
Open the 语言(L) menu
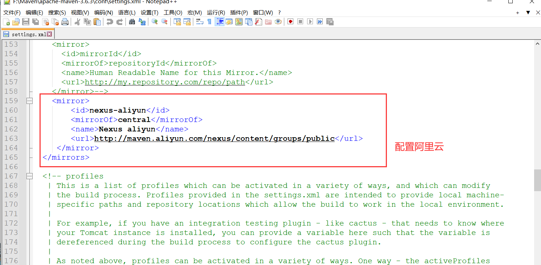(x=127, y=13)
